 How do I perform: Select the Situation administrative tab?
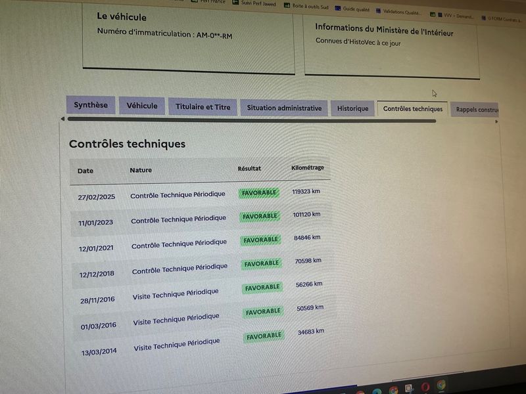click(x=284, y=108)
